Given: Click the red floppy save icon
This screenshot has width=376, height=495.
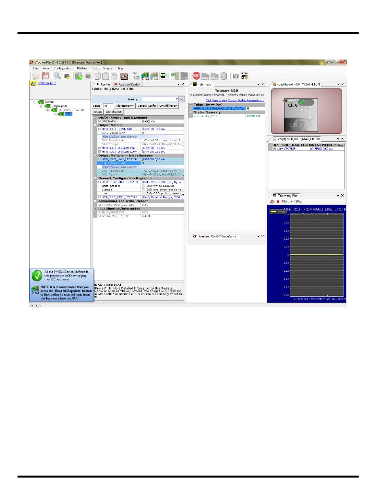Looking at the screenshot, I should 46,76.
